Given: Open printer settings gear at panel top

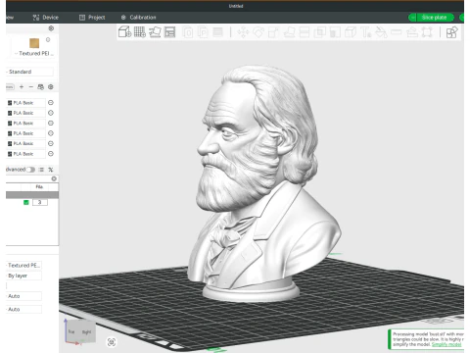Looking at the screenshot, I should pos(51,28).
